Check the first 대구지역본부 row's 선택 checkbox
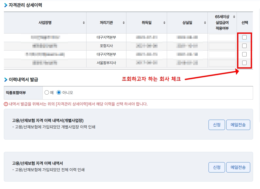Screen dimensions: 260x189 click(244, 37)
